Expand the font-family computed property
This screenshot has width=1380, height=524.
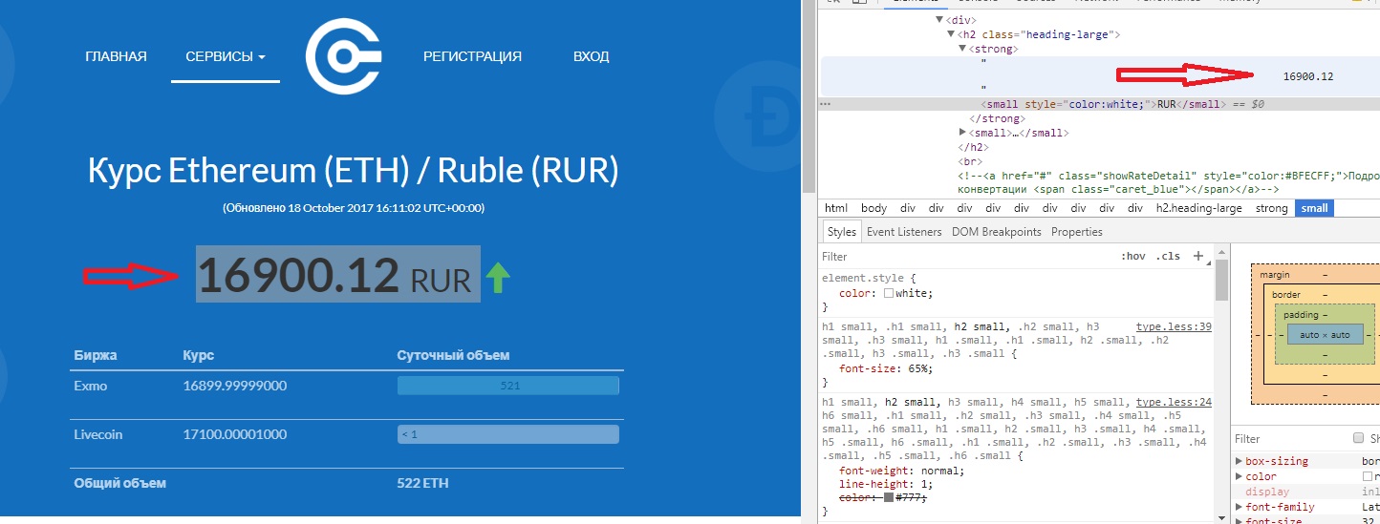click(1240, 507)
